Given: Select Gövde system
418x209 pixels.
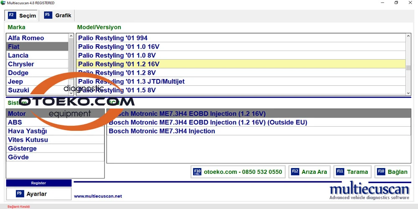Looking at the screenshot, I should [x=55, y=157].
